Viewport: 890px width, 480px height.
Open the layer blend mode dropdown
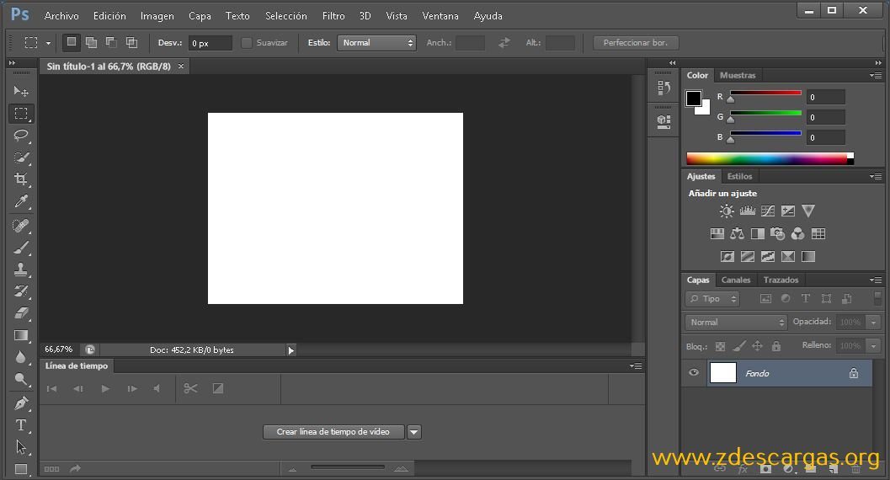coord(736,323)
